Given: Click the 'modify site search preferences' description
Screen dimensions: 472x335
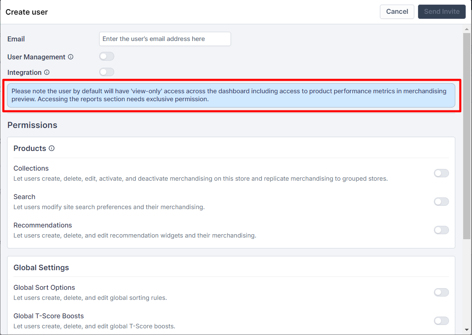Looking at the screenshot, I should (x=109, y=207).
